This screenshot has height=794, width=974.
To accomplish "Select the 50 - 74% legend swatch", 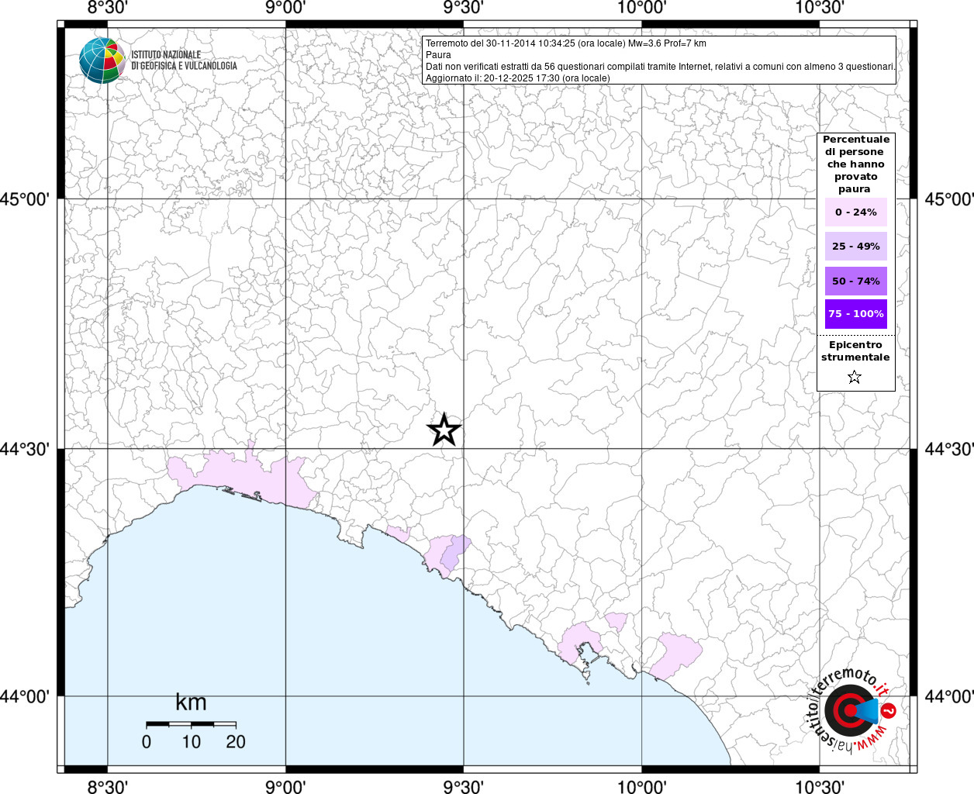I will point(855,281).
